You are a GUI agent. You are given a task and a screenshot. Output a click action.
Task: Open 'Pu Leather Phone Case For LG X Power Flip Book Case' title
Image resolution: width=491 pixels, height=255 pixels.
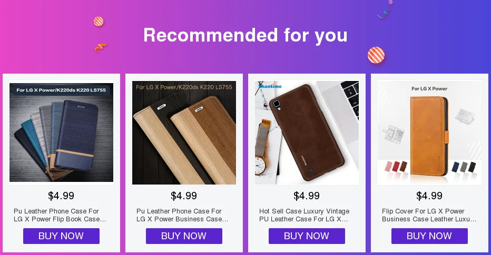[60, 215]
